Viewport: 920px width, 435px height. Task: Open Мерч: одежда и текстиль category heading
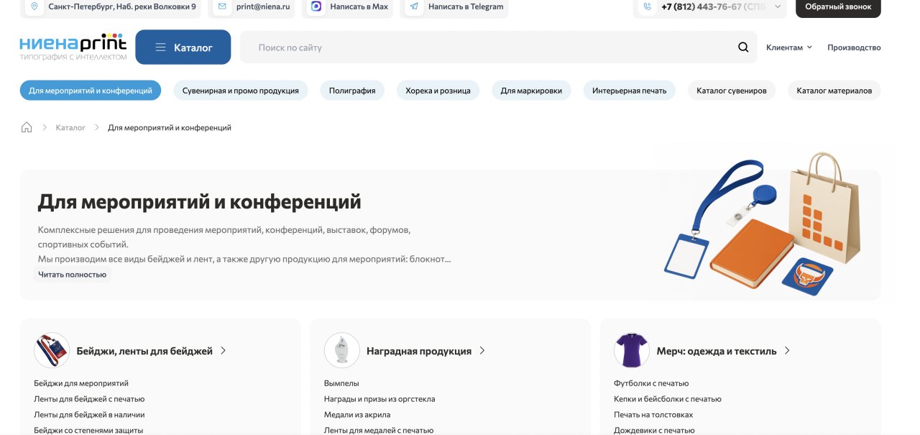pos(717,351)
